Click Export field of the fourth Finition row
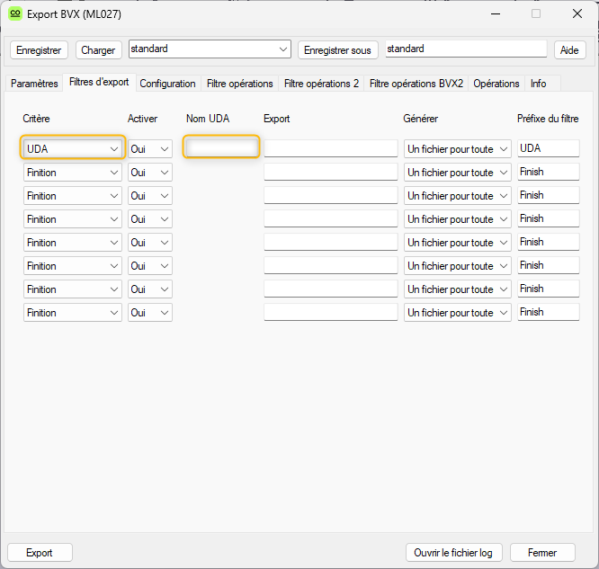This screenshot has width=599, height=569. 331,242
